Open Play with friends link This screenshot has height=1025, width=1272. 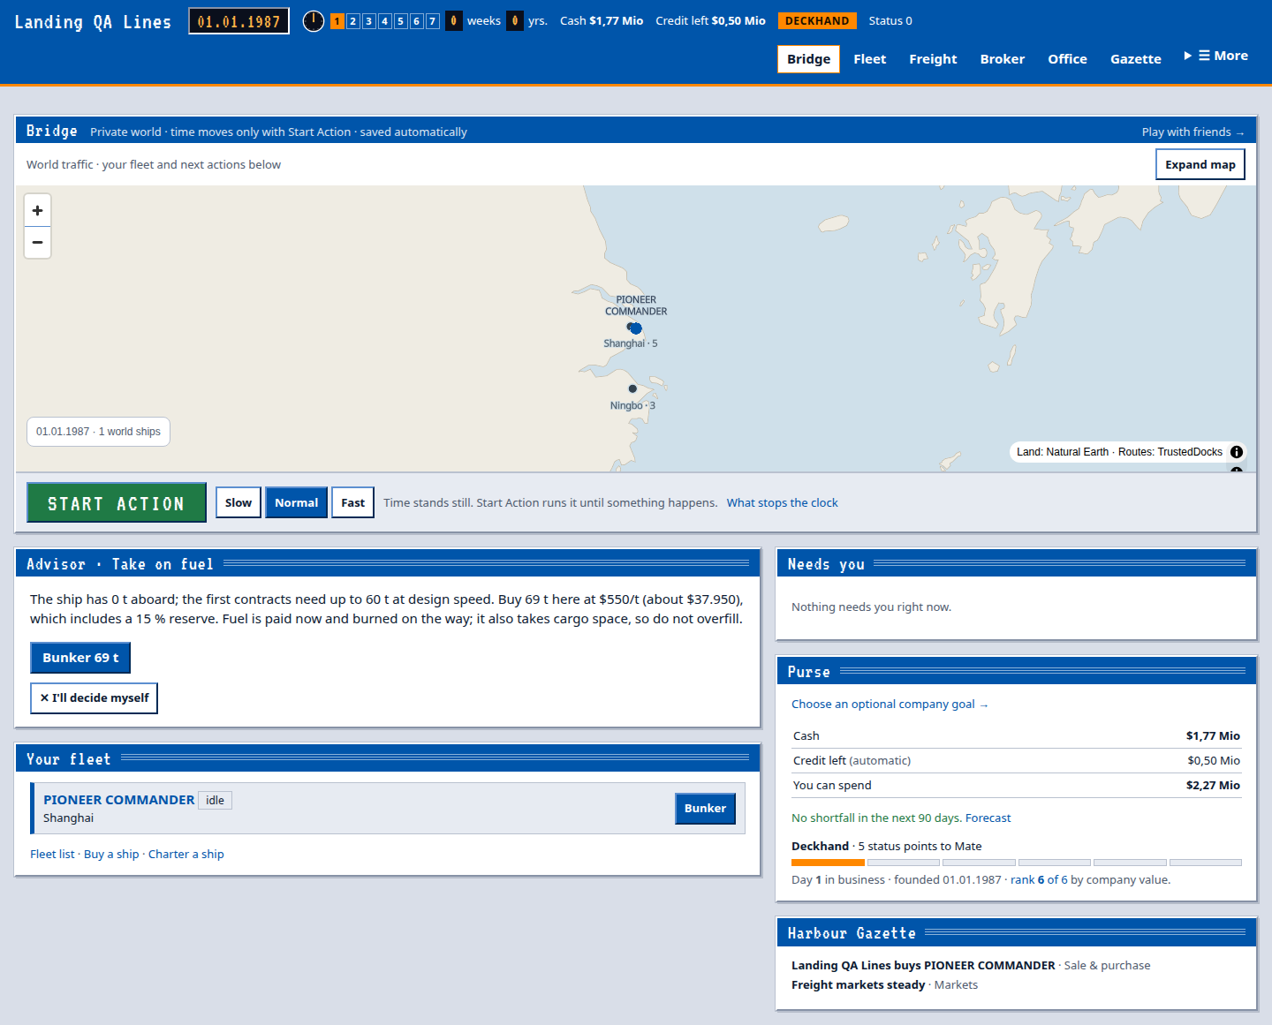(x=1192, y=132)
